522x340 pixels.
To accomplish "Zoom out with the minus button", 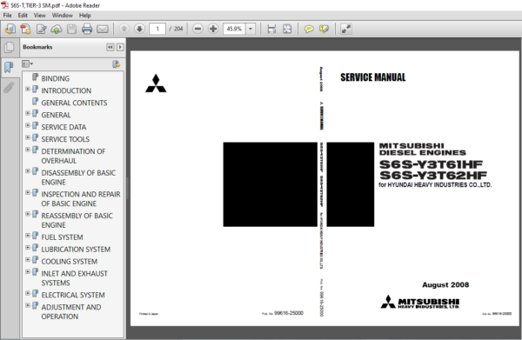I will point(197,29).
